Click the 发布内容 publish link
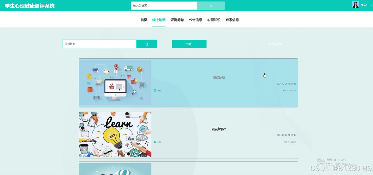 (x=275, y=44)
